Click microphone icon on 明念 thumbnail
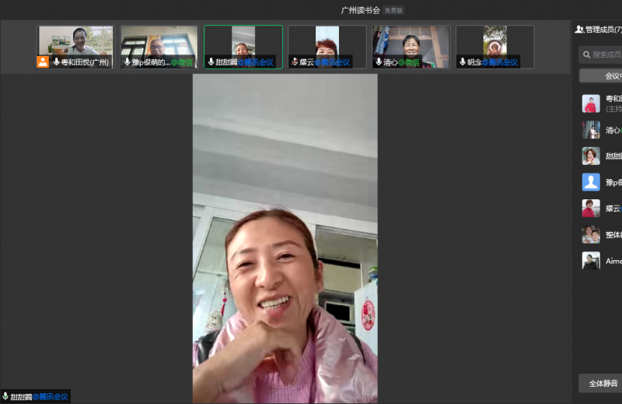Viewport: 622px width, 404px height. (463, 62)
